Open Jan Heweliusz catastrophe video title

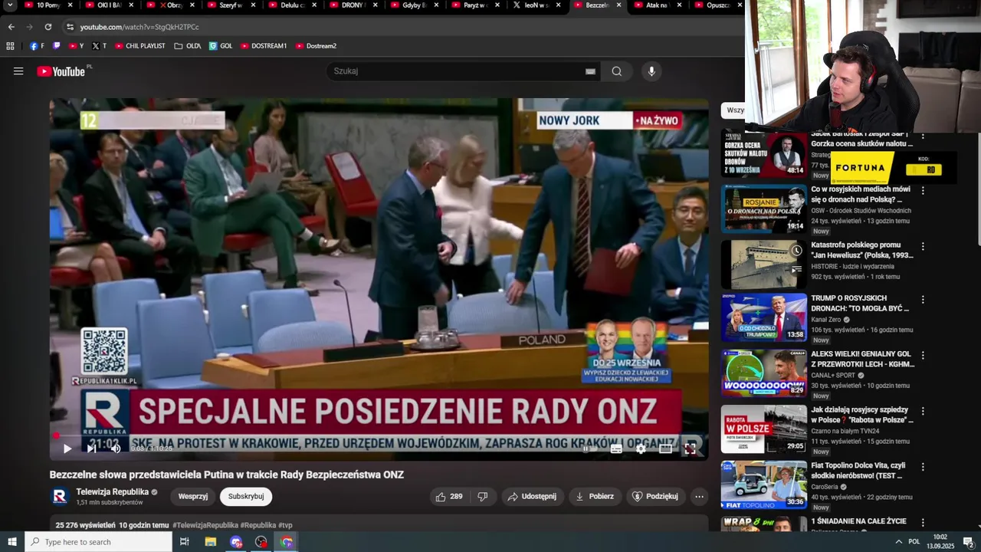tap(862, 250)
